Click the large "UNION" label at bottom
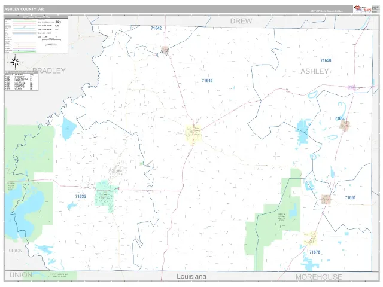This screenshot has width=383, height=287. [x=21, y=275]
